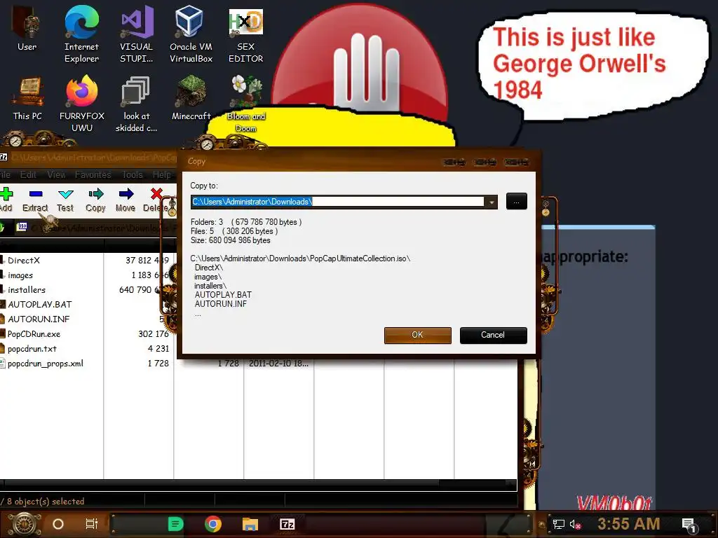This screenshot has width=718, height=538.
Task: Open Bloom and Doom desktop shortcut
Action: (246, 104)
